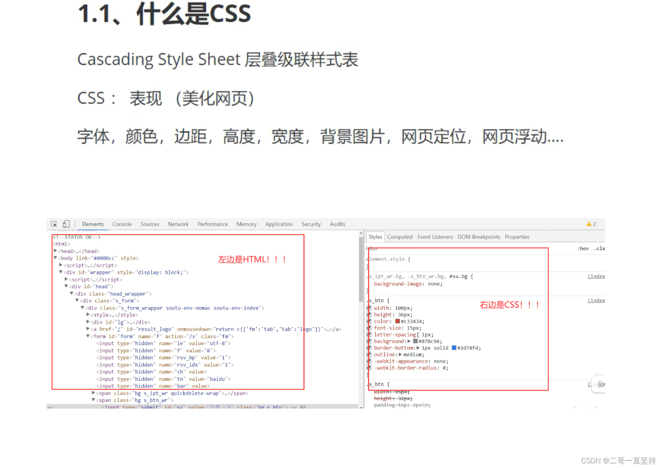Collapse the div id="head" node
Image resolution: width=662 pixels, height=468 pixels.
pyautogui.click(x=66, y=286)
